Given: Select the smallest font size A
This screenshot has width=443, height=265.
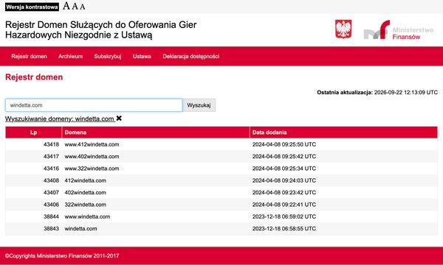Looking at the screenshot, I should coord(82,7).
